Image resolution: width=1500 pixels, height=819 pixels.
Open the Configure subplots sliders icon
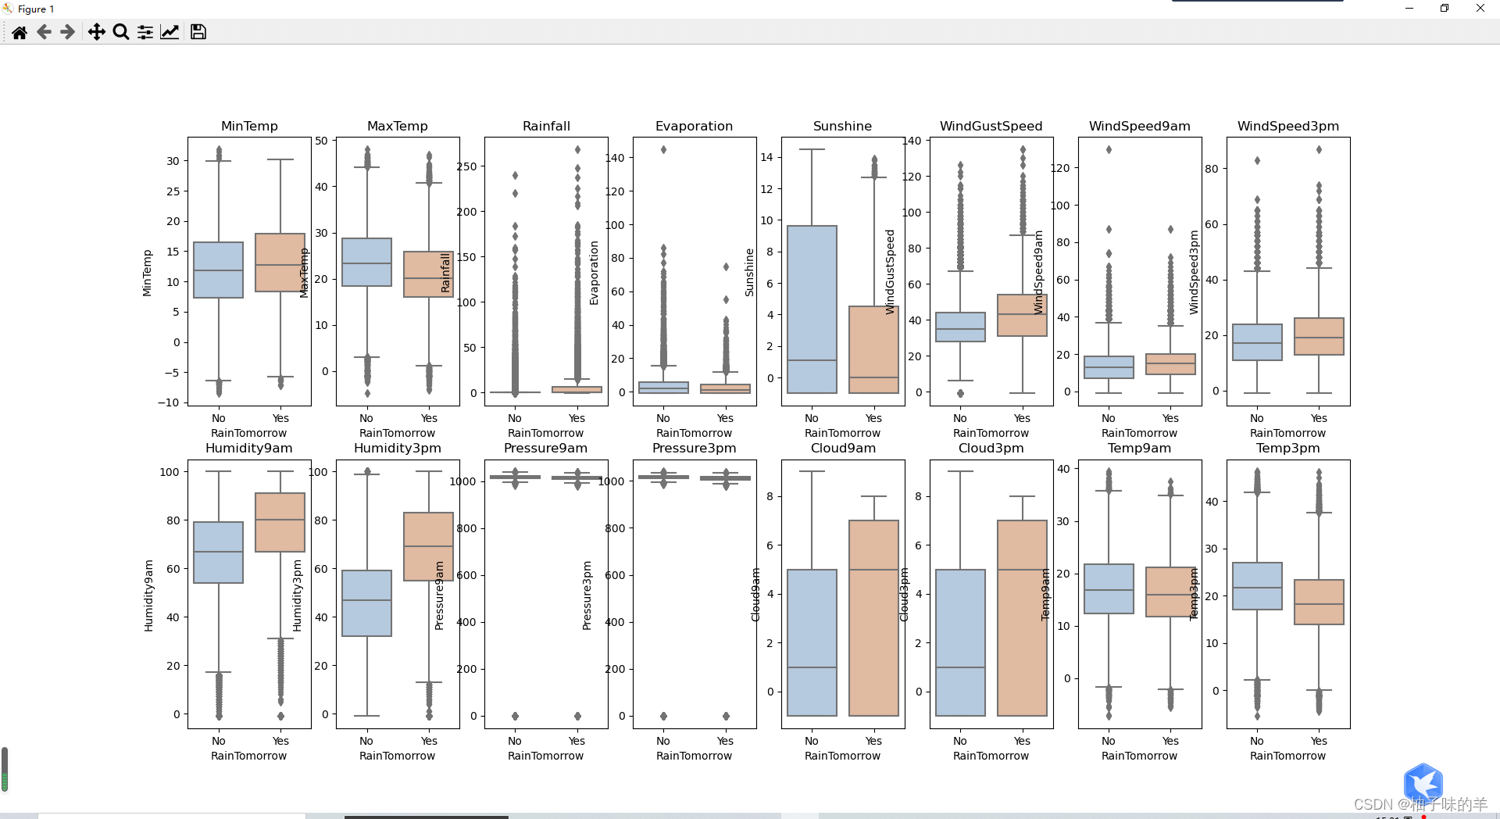point(145,32)
